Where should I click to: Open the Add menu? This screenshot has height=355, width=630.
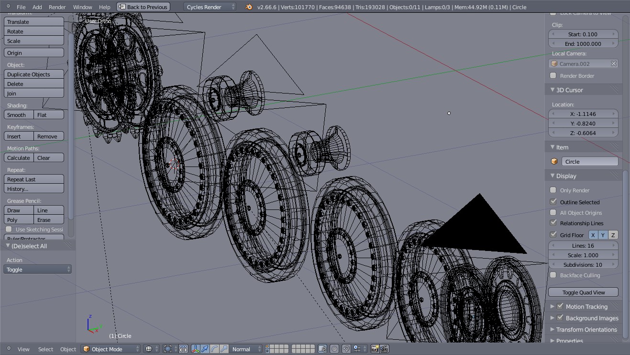[37, 7]
